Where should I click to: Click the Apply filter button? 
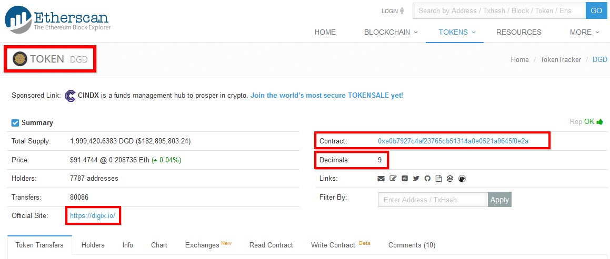coord(499,200)
